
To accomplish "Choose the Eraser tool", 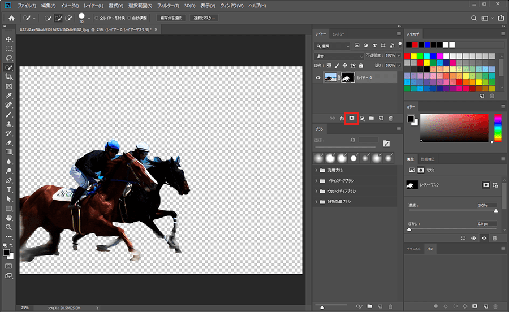I will pos(8,142).
